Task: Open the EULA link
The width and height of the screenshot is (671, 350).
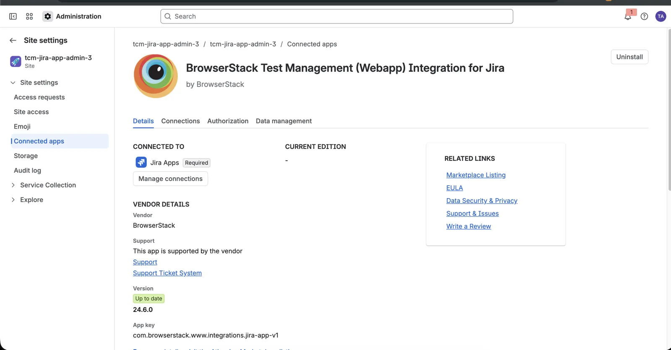Action: pos(455,188)
